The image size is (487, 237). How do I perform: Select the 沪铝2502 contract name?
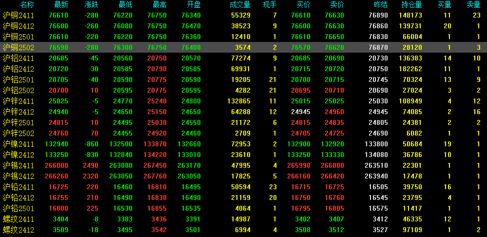(x=19, y=90)
